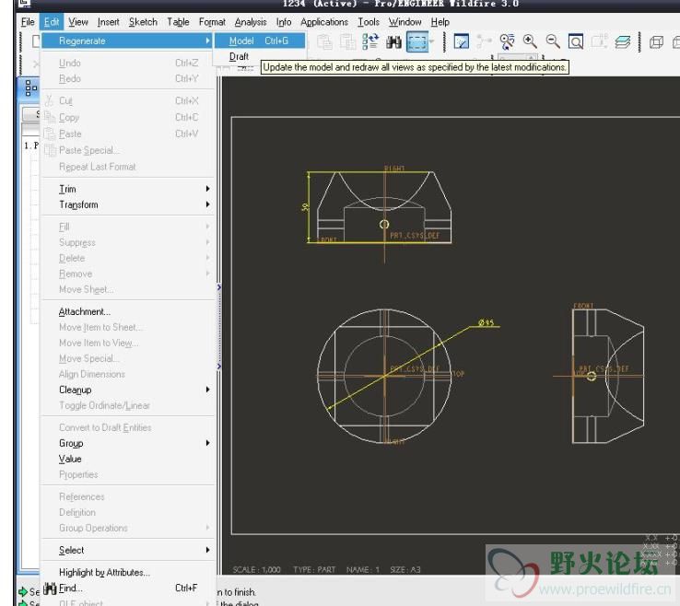The image size is (680, 606).
Task: Click the zoom-to-fit window icon
Action: point(576,41)
